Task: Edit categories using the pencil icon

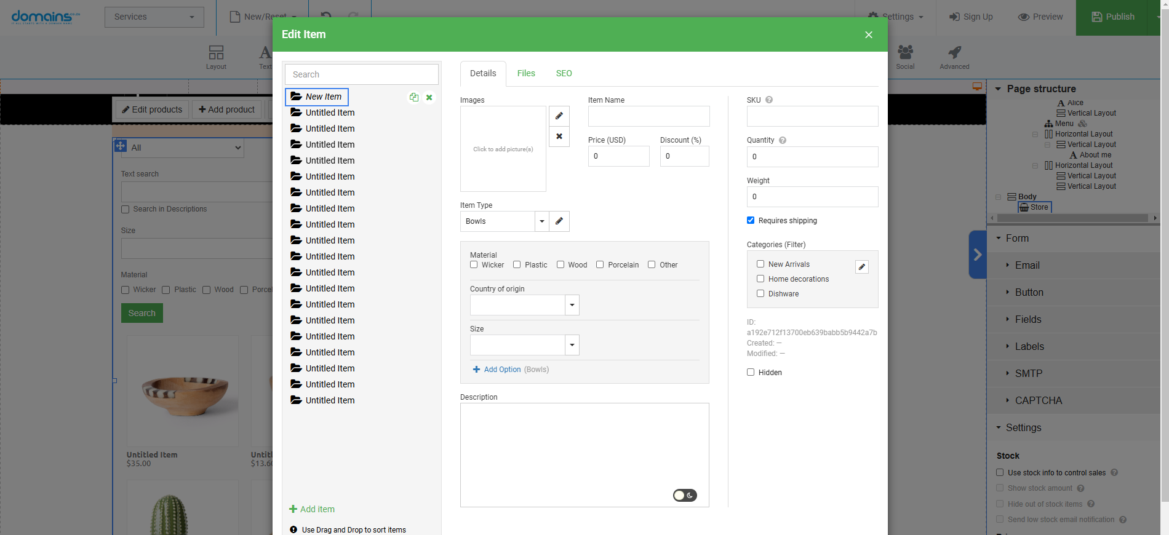Action: point(862,267)
